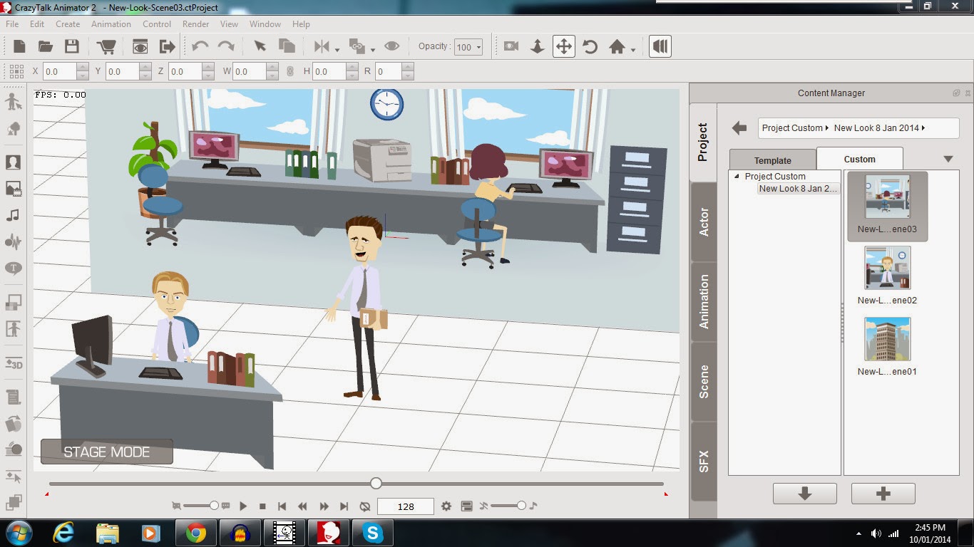Select the camera record icon in the toolbar
The height and width of the screenshot is (547, 974).
511,46
